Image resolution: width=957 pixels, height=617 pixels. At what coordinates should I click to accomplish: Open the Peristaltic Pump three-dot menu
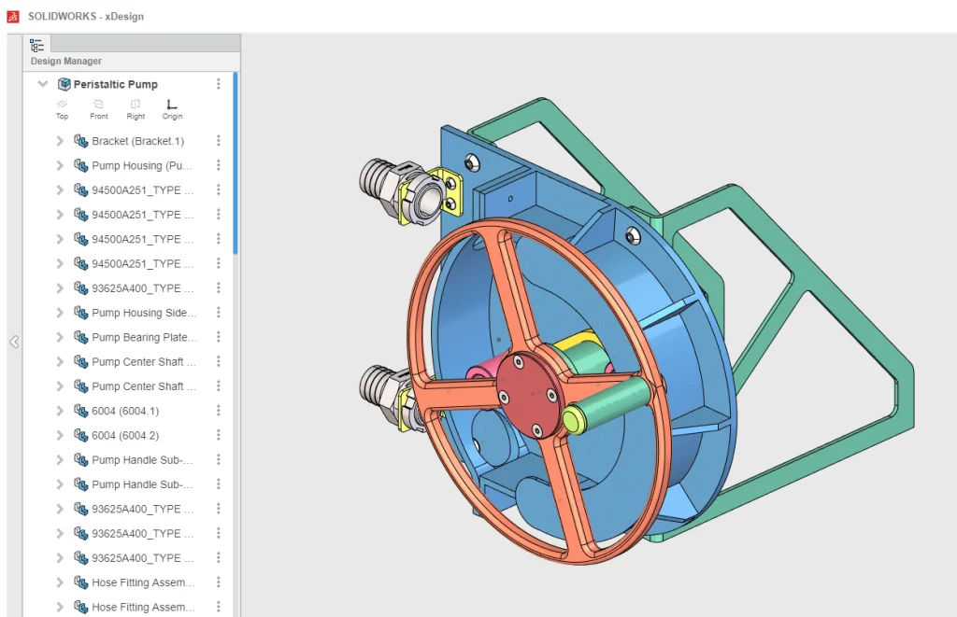(x=219, y=84)
